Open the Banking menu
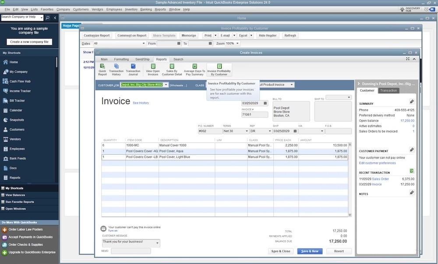438x264 pixels. [146, 9]
